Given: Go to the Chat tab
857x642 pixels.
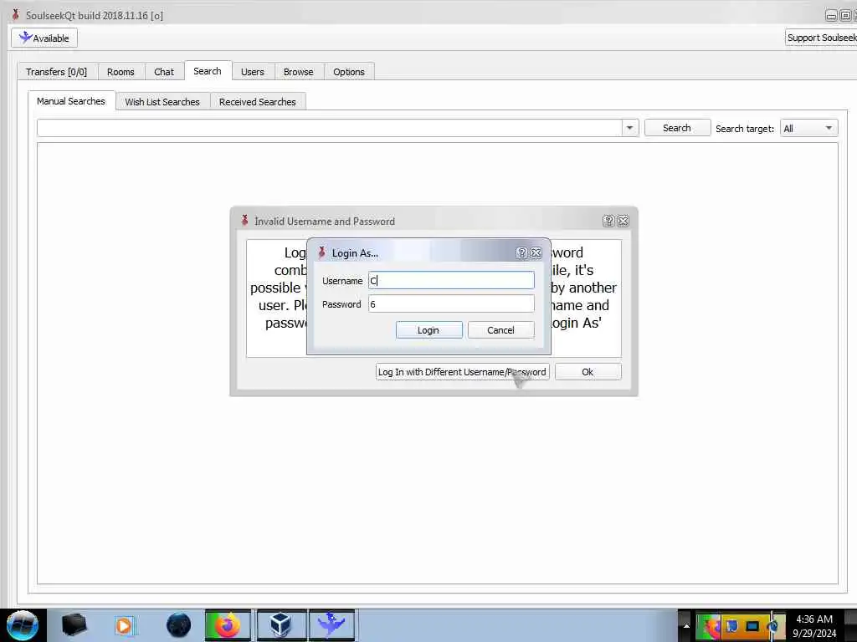Looking at the screenshot, I should (164, 72).
